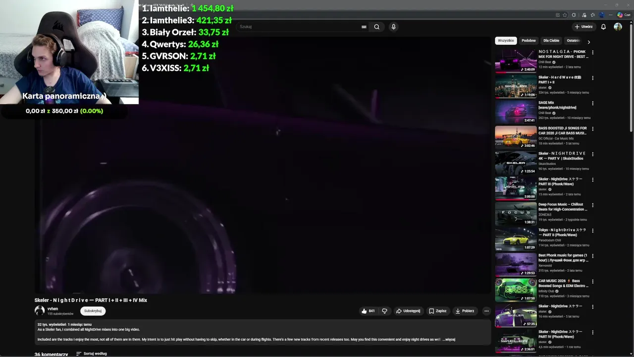Open CAR MUSIC 2026 Bass Boosted thumbnail
This screenshot has width=634, height=357.
click(516, 290)
